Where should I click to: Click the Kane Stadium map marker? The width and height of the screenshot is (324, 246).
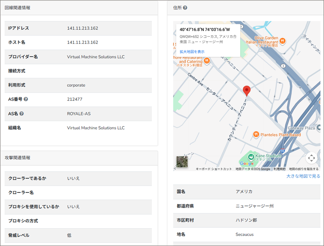tap(251, 156)
